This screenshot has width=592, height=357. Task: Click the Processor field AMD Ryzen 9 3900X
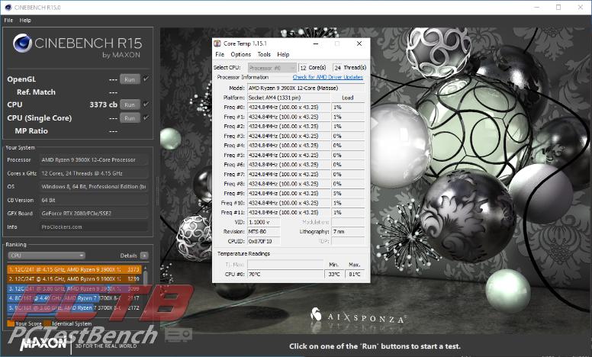(x=94, y=160)
